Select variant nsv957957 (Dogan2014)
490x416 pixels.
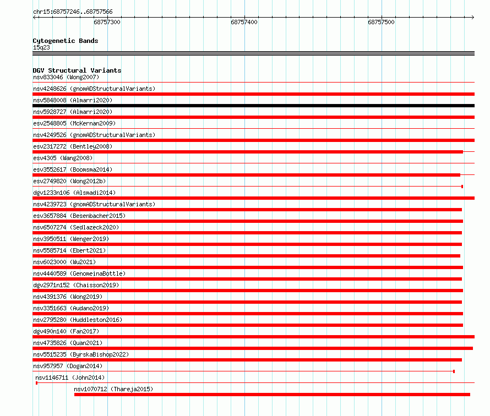(68, 366)
